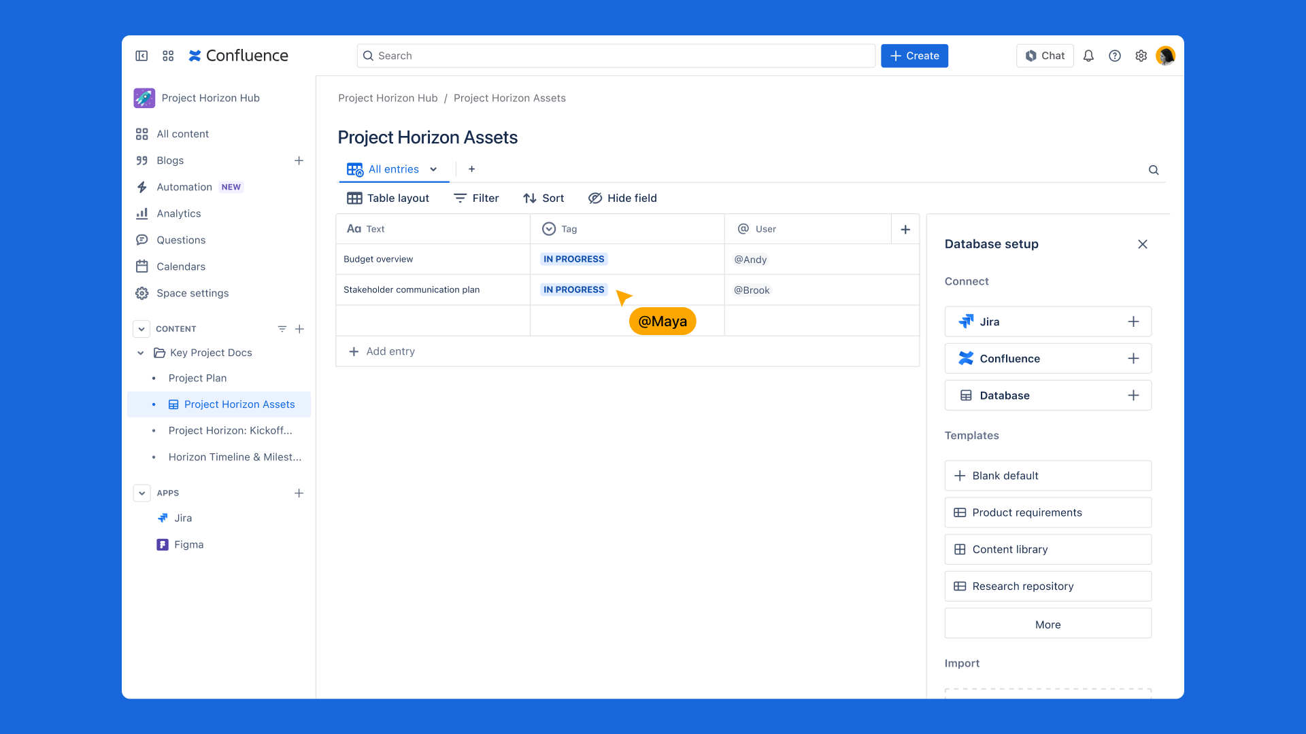
Task: Open Project Horizon Hub space title
Action: coord(211,98)
